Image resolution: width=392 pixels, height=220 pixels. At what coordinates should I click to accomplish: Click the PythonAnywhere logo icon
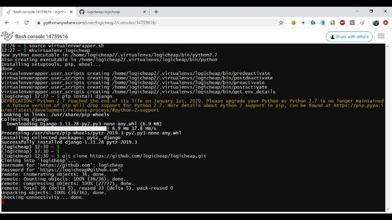[x=7, y=36]
